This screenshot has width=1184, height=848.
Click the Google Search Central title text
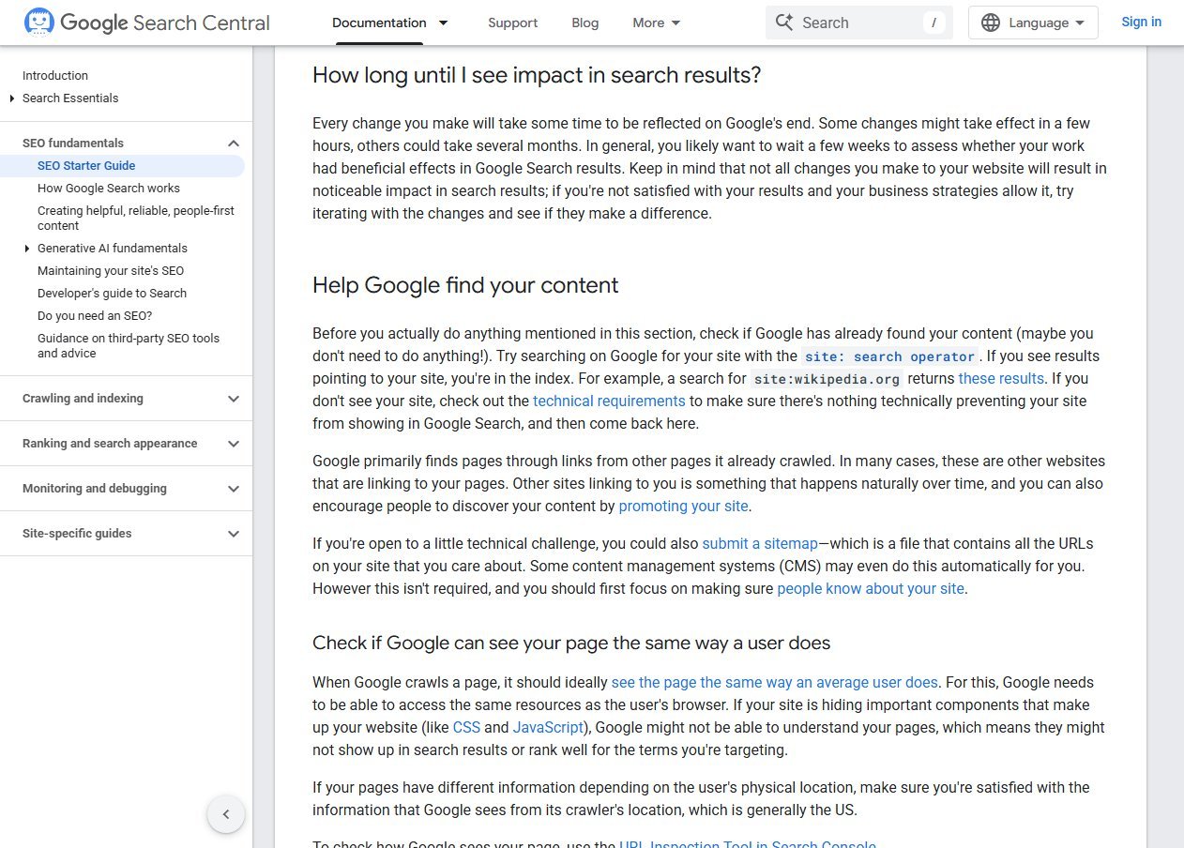click(x=165, y=23)
